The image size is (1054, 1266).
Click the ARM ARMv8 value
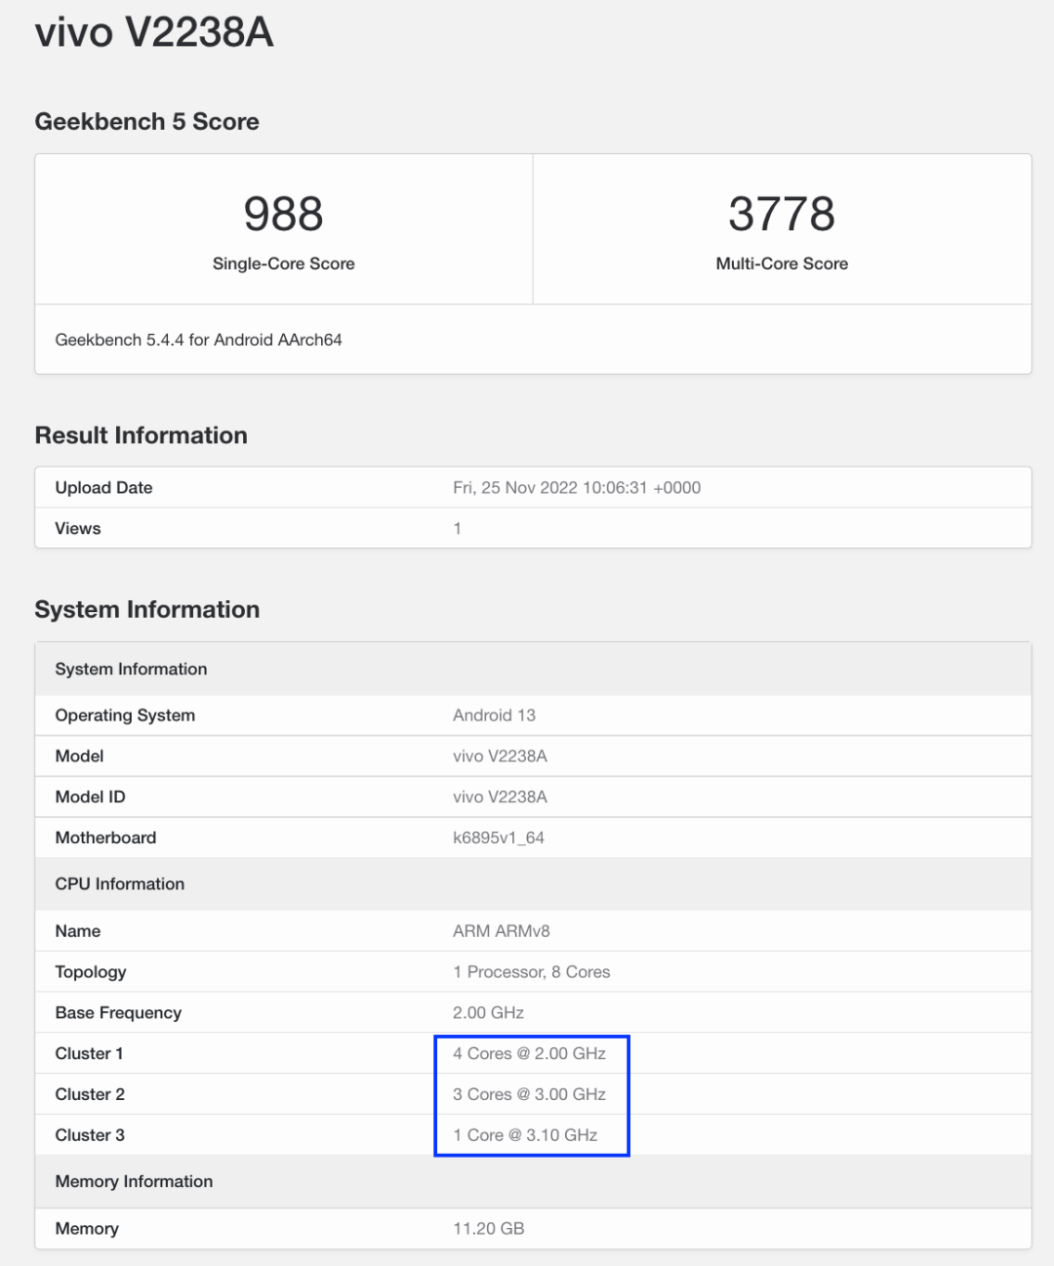502,931
